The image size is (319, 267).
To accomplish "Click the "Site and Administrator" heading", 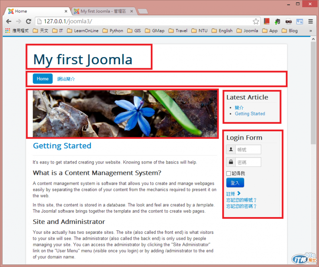I will click(69, 222).
